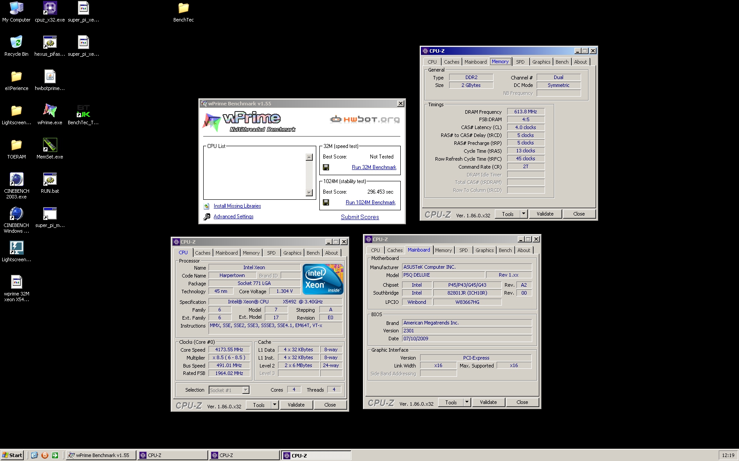Image resolution: width=739 pixels, height=461 pixels.
Task: Open the TOERAM folder icon
Action: [x=16, y=149]
